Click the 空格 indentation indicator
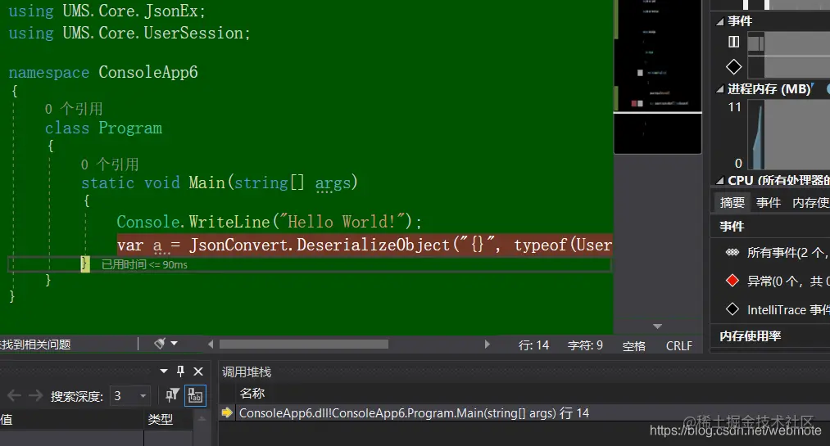830x446 pixels. click(633, 346)
